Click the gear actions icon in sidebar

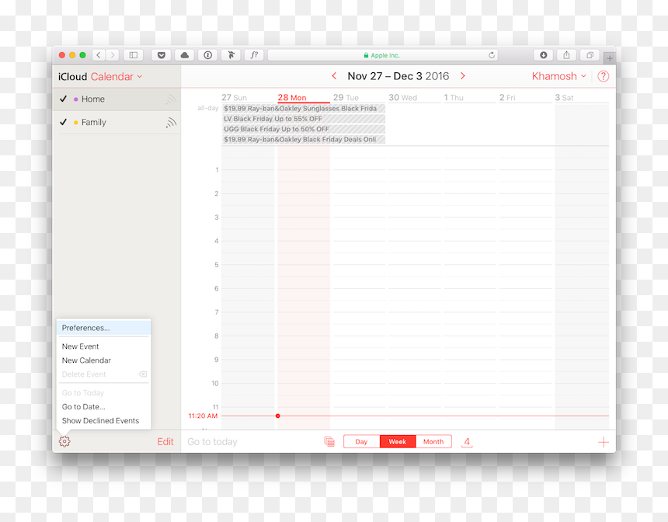pos(64,441)
